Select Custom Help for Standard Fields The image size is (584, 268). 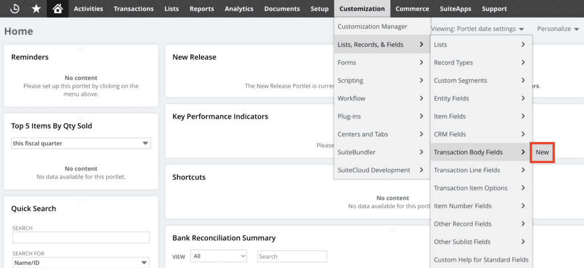[x=481, y=259]
